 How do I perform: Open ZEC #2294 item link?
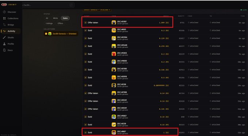pyautogui.click(x=122, y=37)
